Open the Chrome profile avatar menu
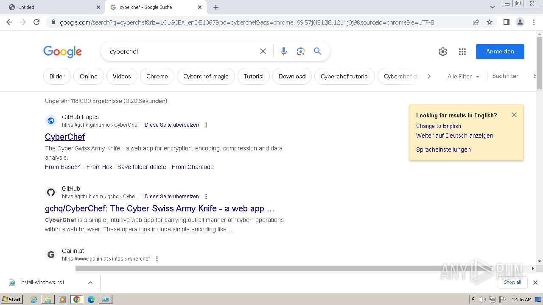The height and width of the screenshot is (305, 543). pos(520,22)
